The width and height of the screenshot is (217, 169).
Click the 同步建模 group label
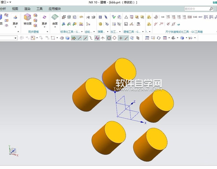[x=33, y=32]
